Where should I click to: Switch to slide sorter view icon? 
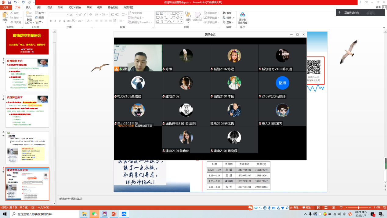pos(325,208)
